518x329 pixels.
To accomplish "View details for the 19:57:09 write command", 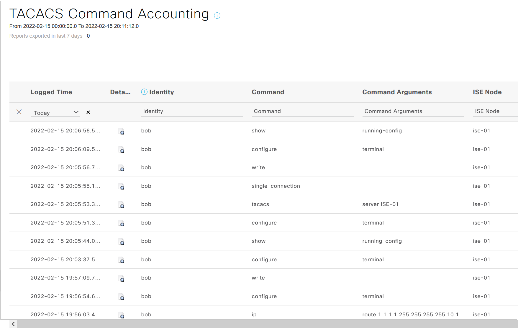I will (122, 278).
